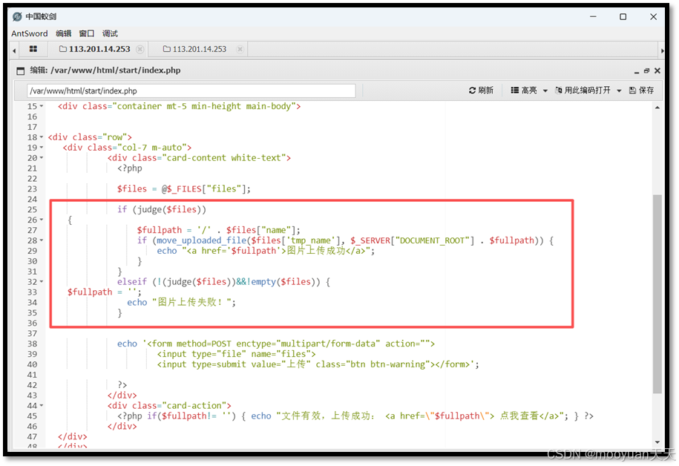
Task: Click on "if (judge($files))" code
Action: click(162, 209)
